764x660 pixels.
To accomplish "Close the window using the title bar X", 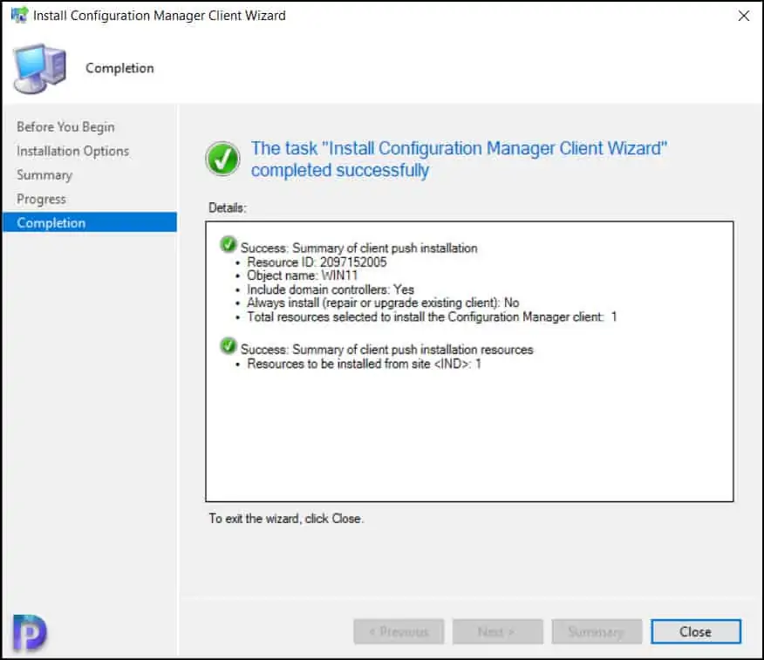I will [x=743, y=16].
